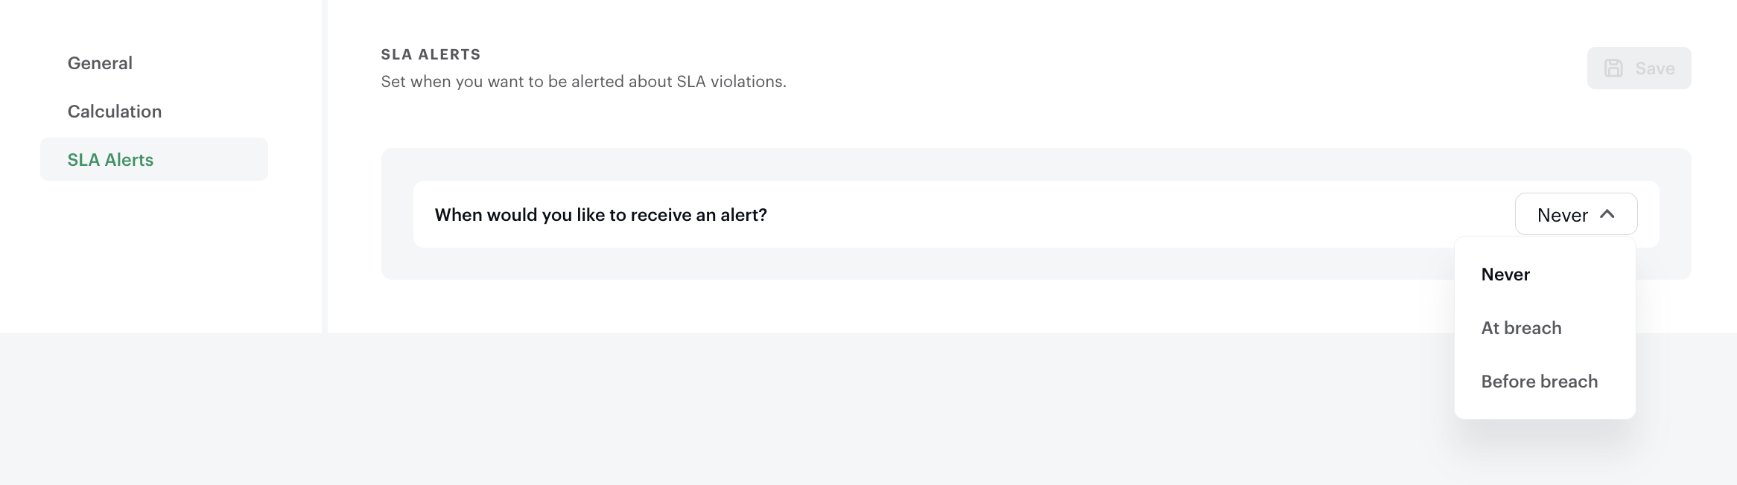The height and width of the screenshot is (485, 1737).
Task: Click the blank area beside Save button
Action: tap(1266, 68)
